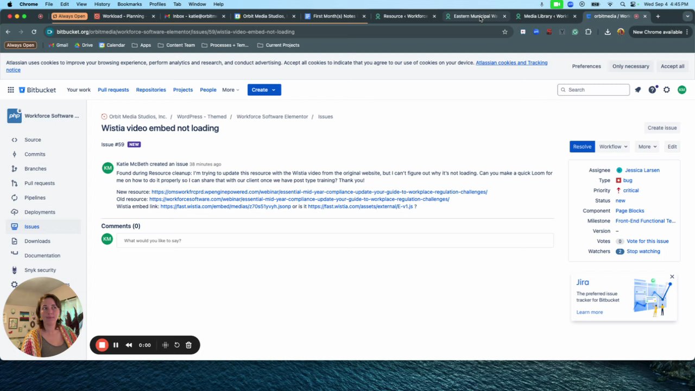
Task: Click the Resolve button
Action: point(582,147)
